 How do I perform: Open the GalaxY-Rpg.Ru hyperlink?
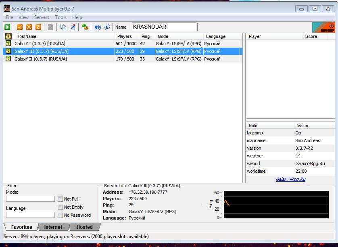point(290,179)
